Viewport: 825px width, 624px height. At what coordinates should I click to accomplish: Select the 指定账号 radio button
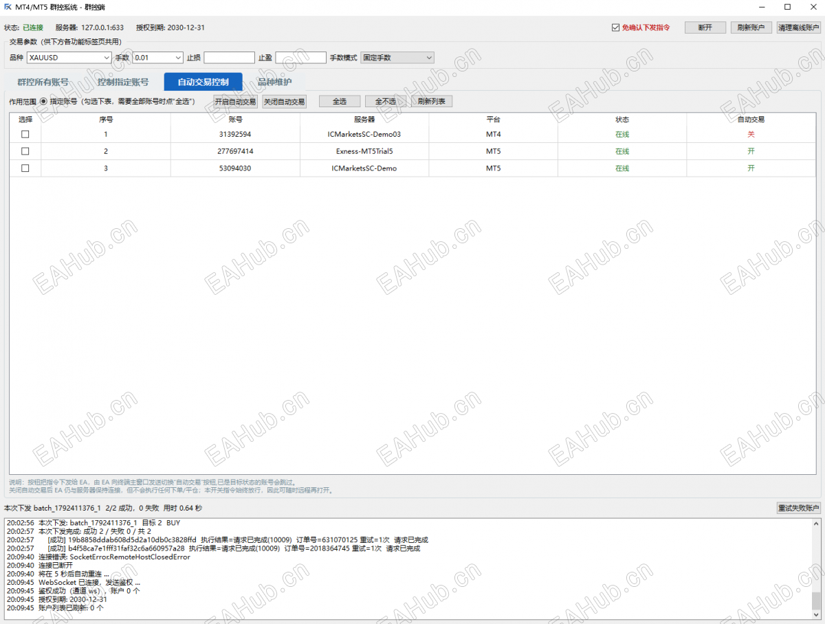click(x=43, y=102)
